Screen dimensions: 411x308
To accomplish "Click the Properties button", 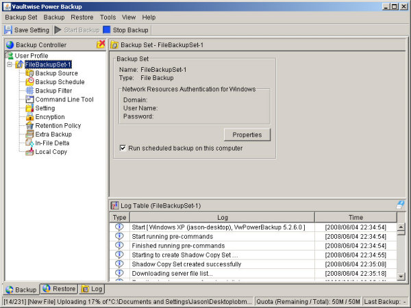I will pos(247,135).
